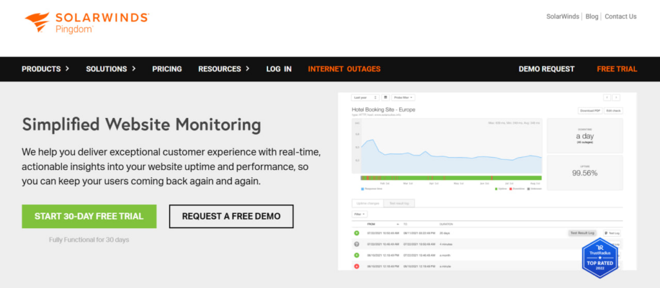Switch to the Test result log tab
The image size is (660, 288).
(x=400, y=204)
